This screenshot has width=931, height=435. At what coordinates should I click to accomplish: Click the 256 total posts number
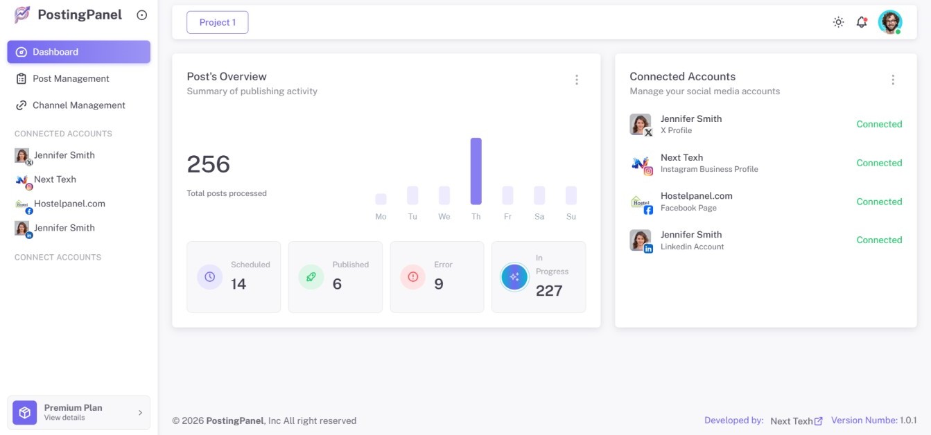coord(209,164)
